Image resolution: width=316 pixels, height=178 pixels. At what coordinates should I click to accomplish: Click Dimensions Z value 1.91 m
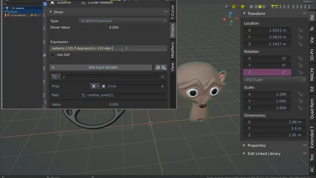tap(275, 135)
